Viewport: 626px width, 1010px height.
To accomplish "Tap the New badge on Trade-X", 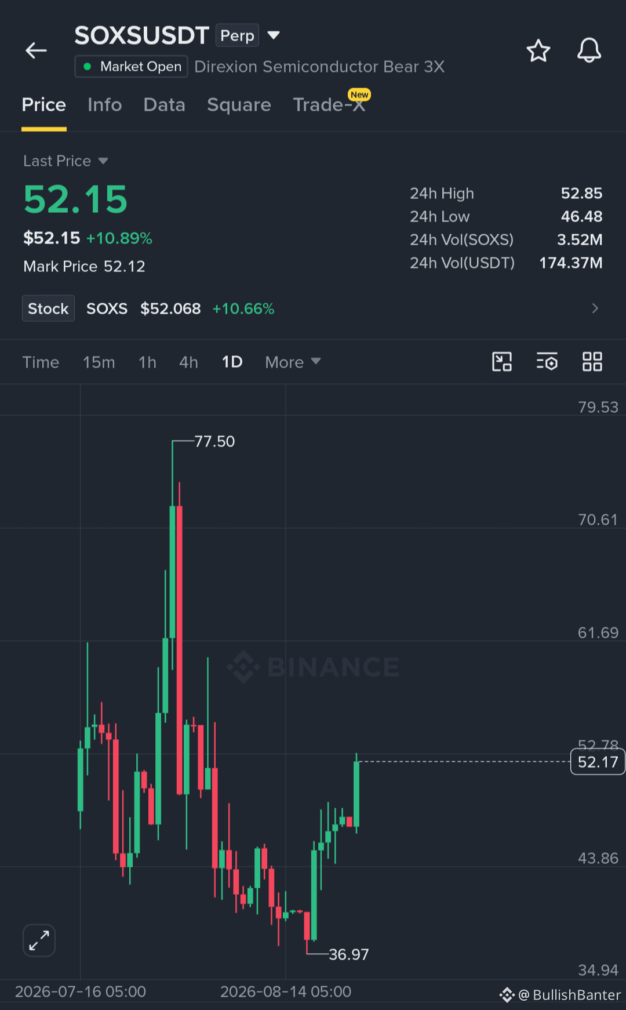I will 359,95.
